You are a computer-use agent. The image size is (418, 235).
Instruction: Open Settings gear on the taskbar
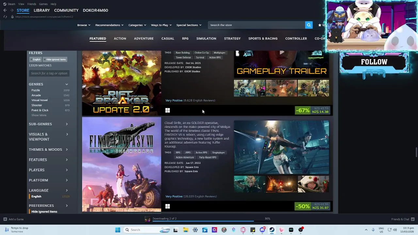point(195,230)
